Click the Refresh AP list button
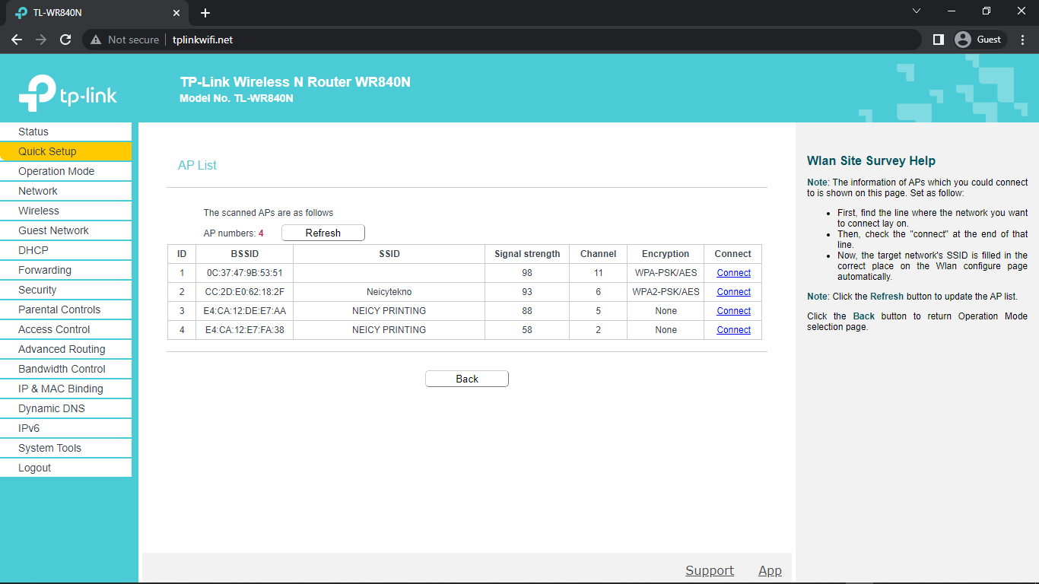The width and height of the screenshot is (1039, 584). pos(323,233)
